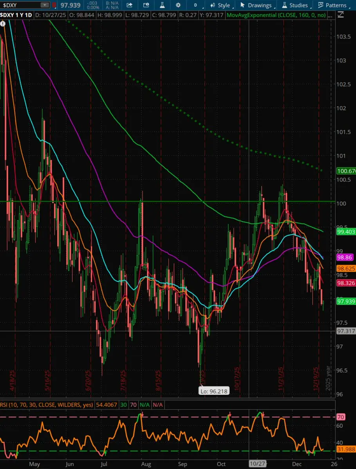Click the chart mode icon at top-right corner
This screenshot has width=356, height=469.
point(341,14)
